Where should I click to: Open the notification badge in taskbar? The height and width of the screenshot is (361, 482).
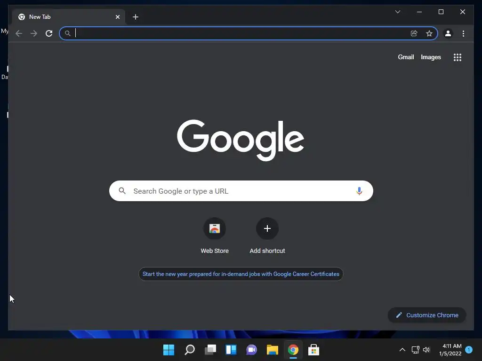pyautogui.click(x=469, y=350)
